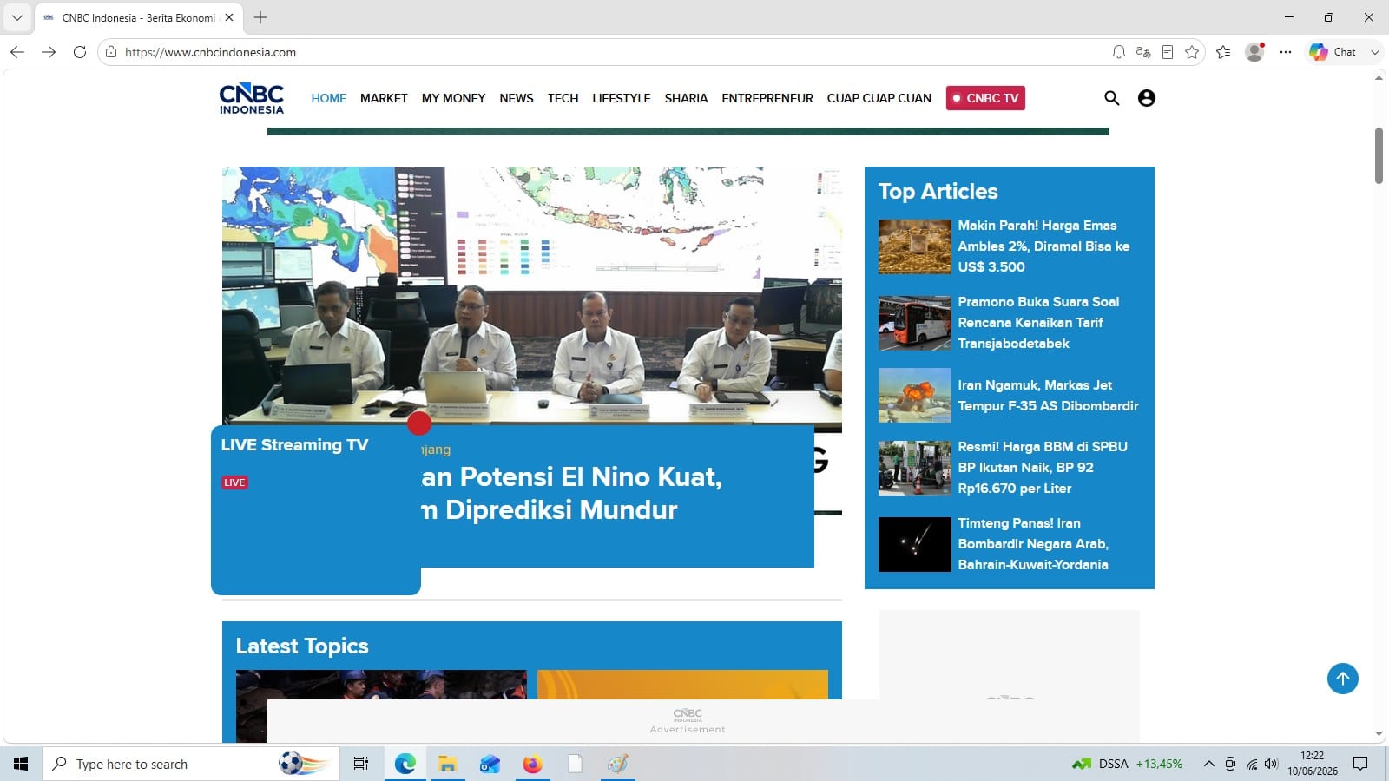Click the blue back-to-top arrow button

coord(1342,679)
